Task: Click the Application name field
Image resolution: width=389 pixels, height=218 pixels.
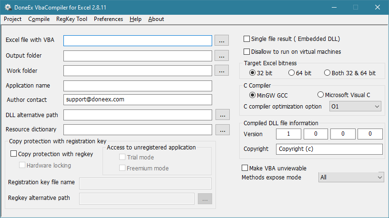Action: [138, 86]
